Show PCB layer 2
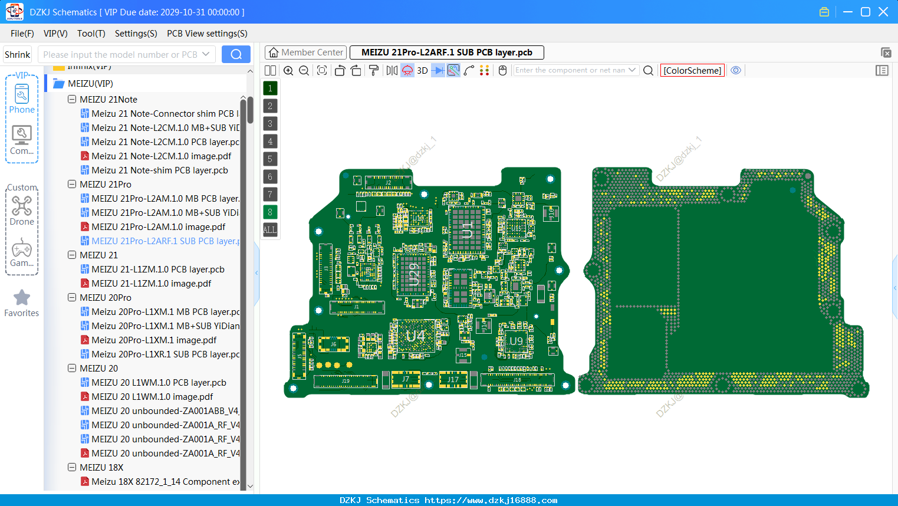Screen dimensions: 898x506 pos(270,106)
